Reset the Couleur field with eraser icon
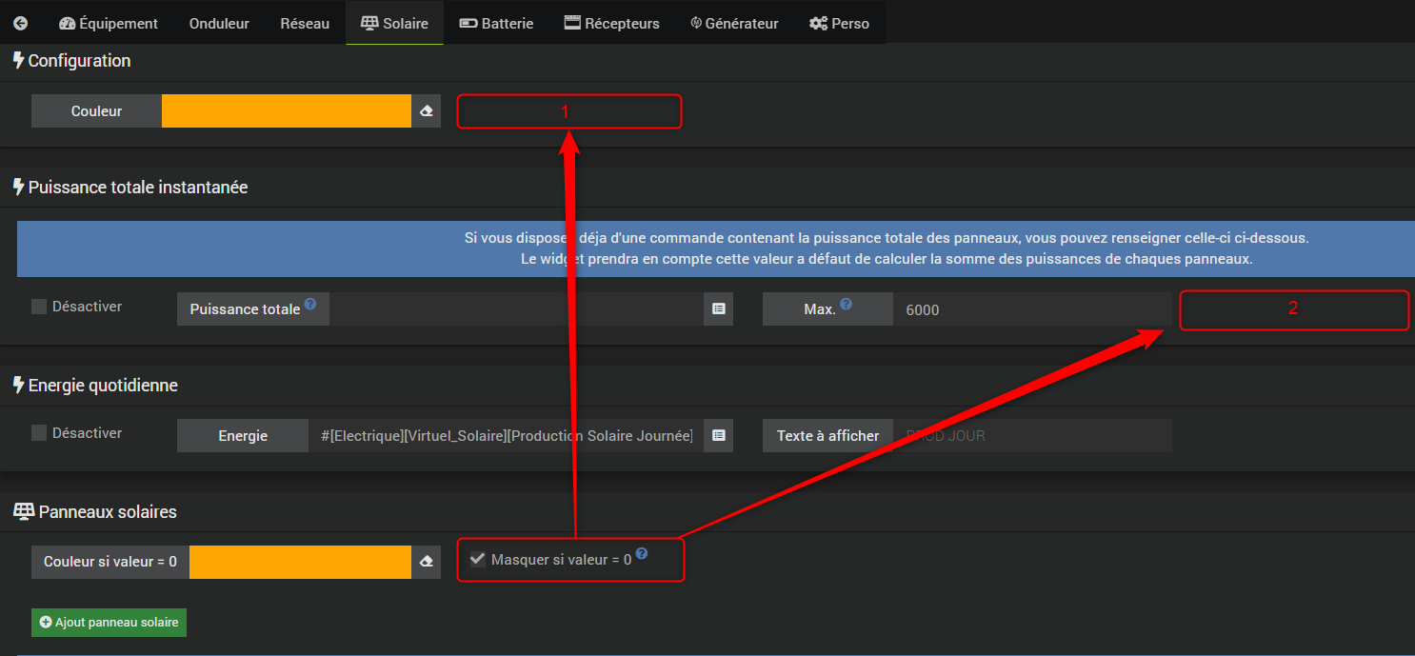This screenshot has width=1415, height=656. coord(426,110)
